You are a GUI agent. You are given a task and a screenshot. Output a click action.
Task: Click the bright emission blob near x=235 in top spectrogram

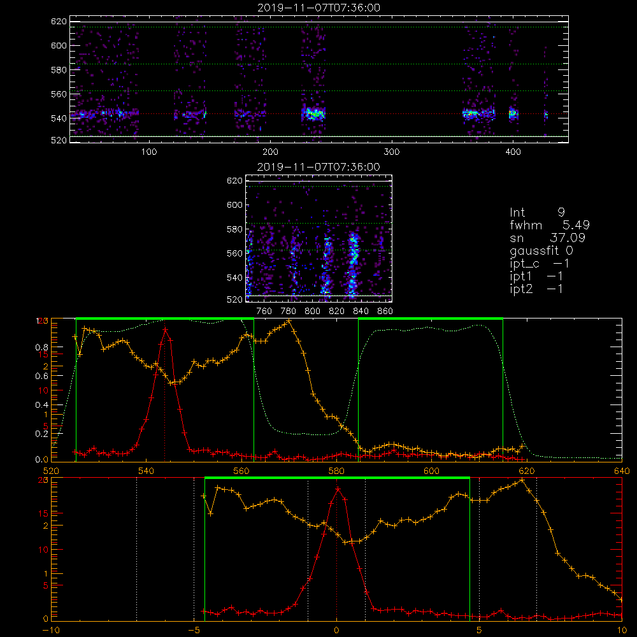pyautogui.click(x=313, y=114)
